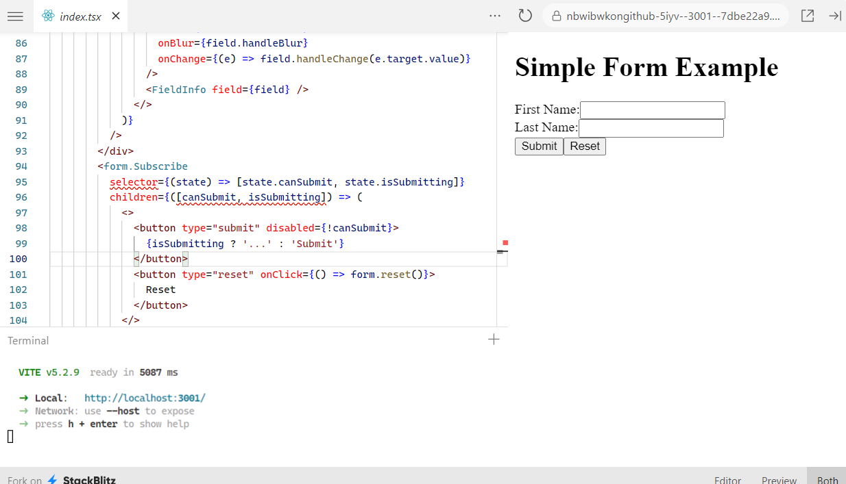Switch to Preview view
This screenshot has height=484, width=846.
click(x=779, y=480)
